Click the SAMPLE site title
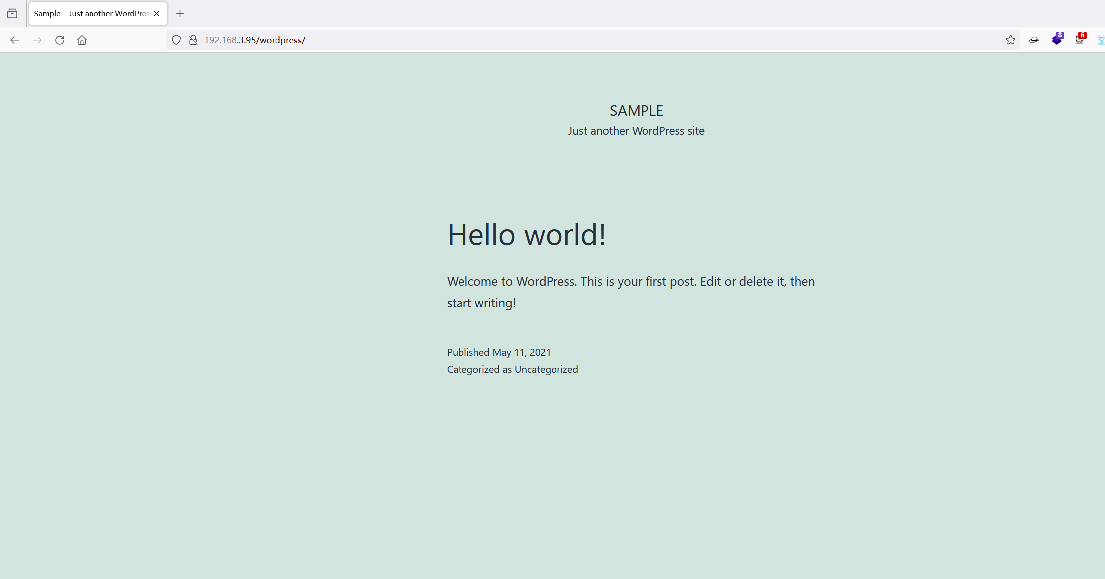 (x=636, y=111)
